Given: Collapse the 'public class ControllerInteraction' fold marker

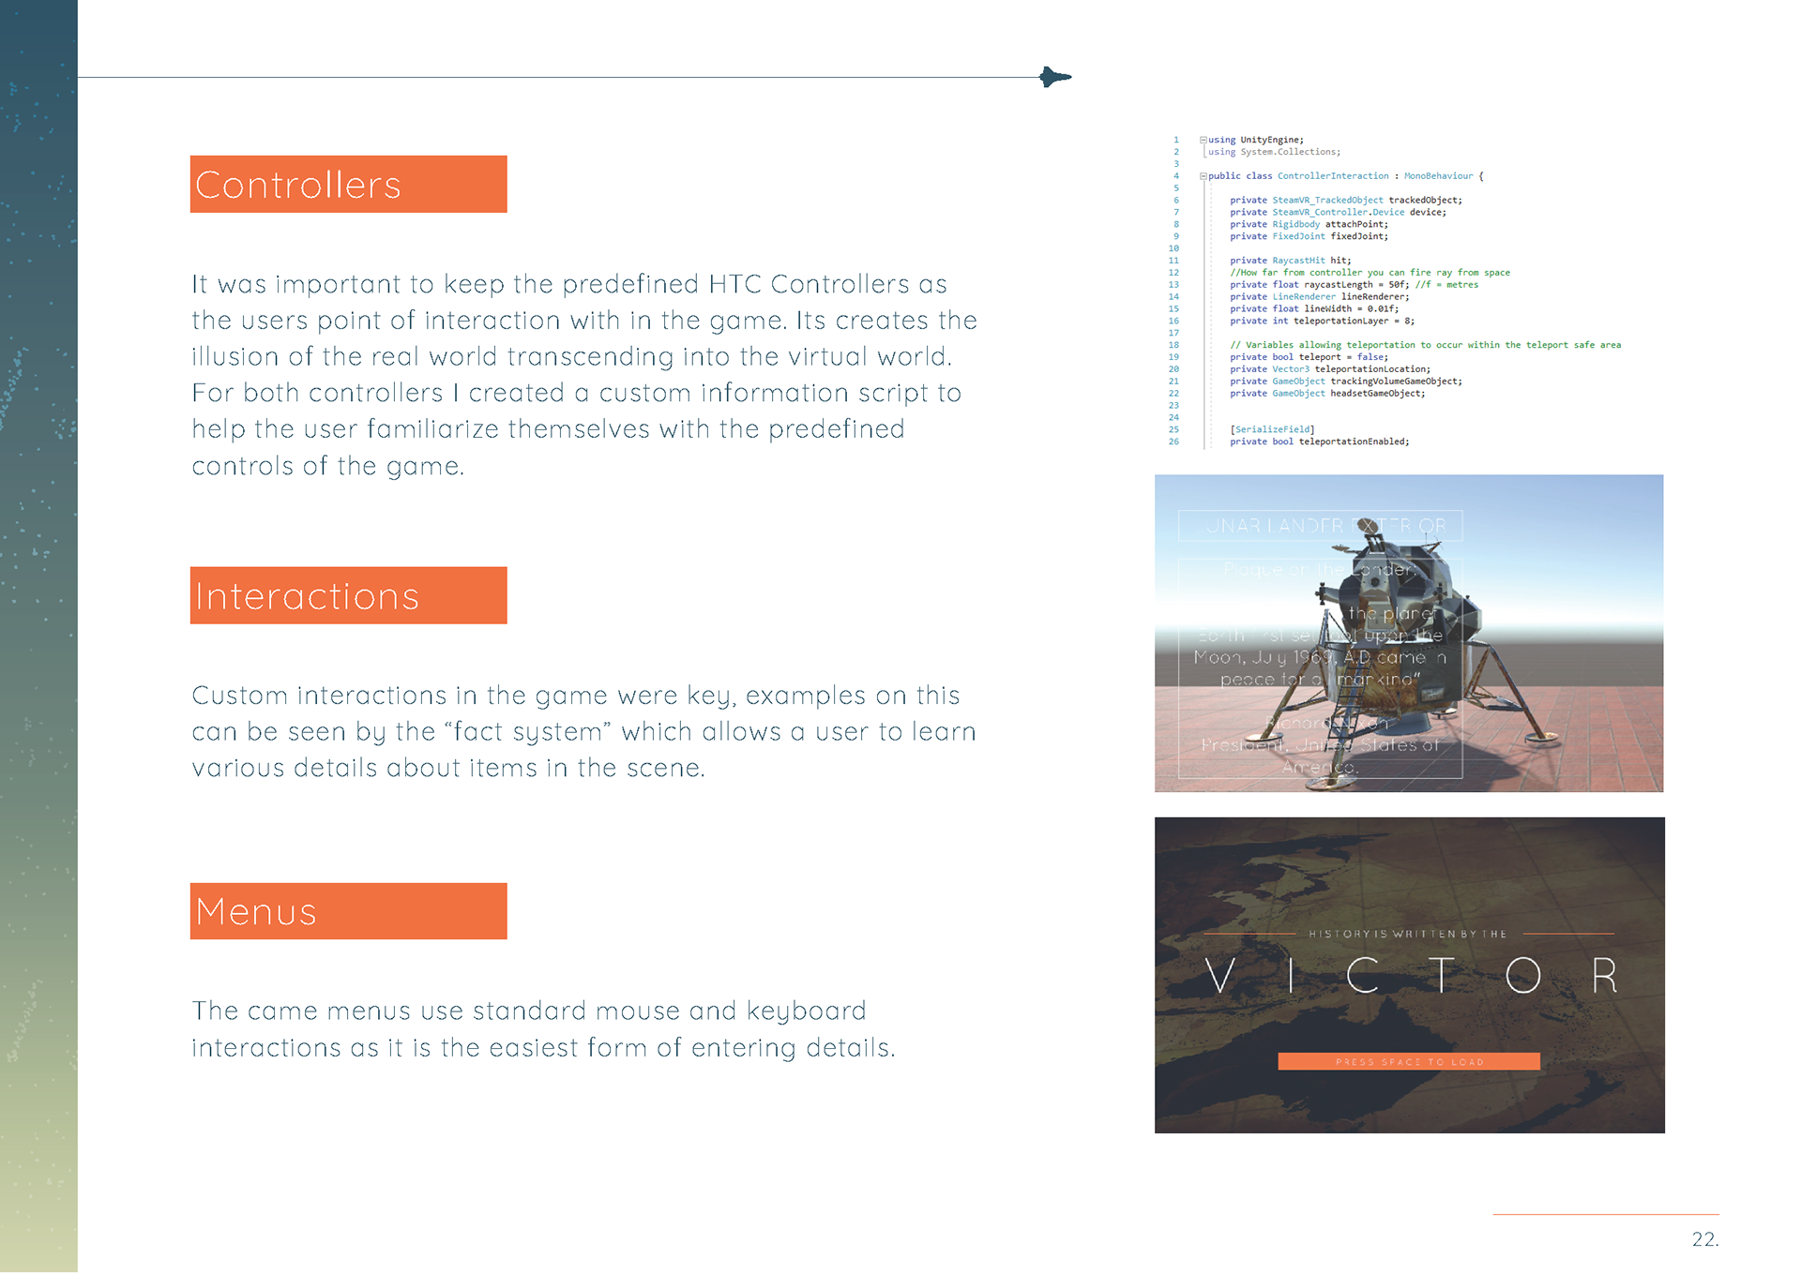Looking at the screenshot, I should 1203,176.
